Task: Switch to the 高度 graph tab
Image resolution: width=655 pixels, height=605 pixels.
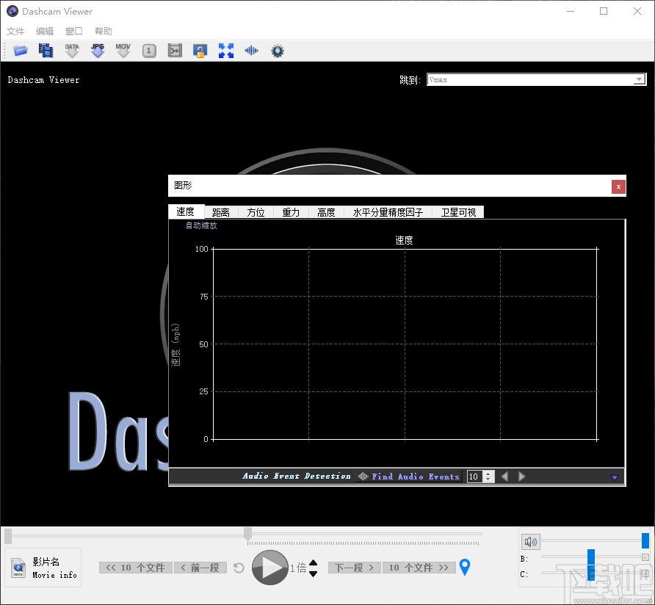Action: [x=326, y=212]
